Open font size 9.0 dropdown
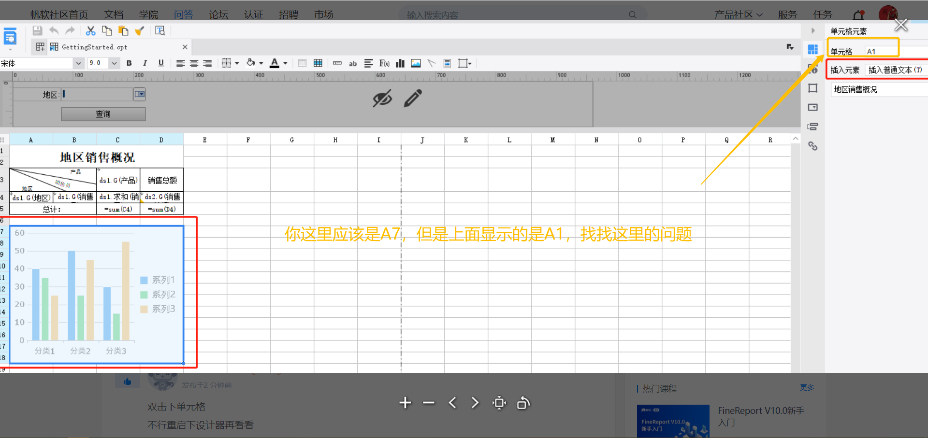The width and height of the screenshot is (928, 438). (114, 63)
